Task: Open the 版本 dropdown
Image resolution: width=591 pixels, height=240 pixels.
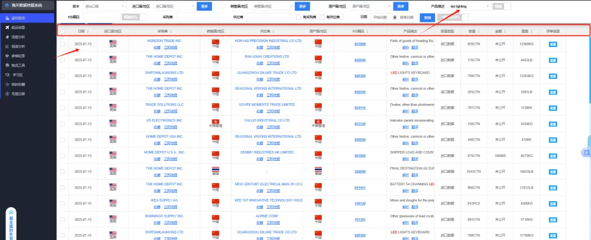Action: [x=105, y=7]
